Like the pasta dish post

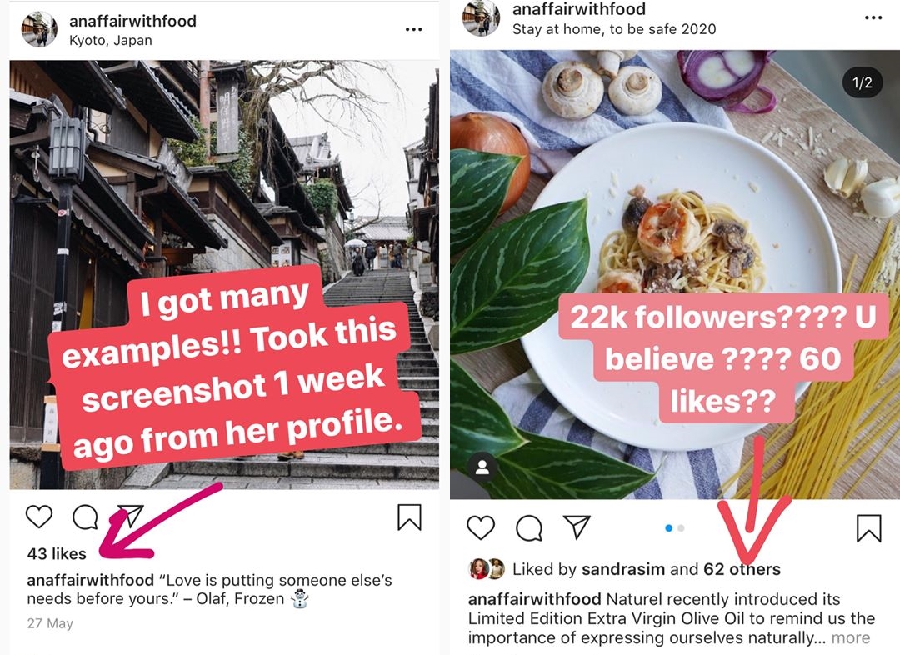click(x=481, y=527)
